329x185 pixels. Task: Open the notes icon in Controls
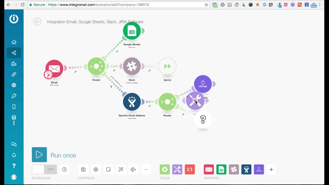point(108,169)
